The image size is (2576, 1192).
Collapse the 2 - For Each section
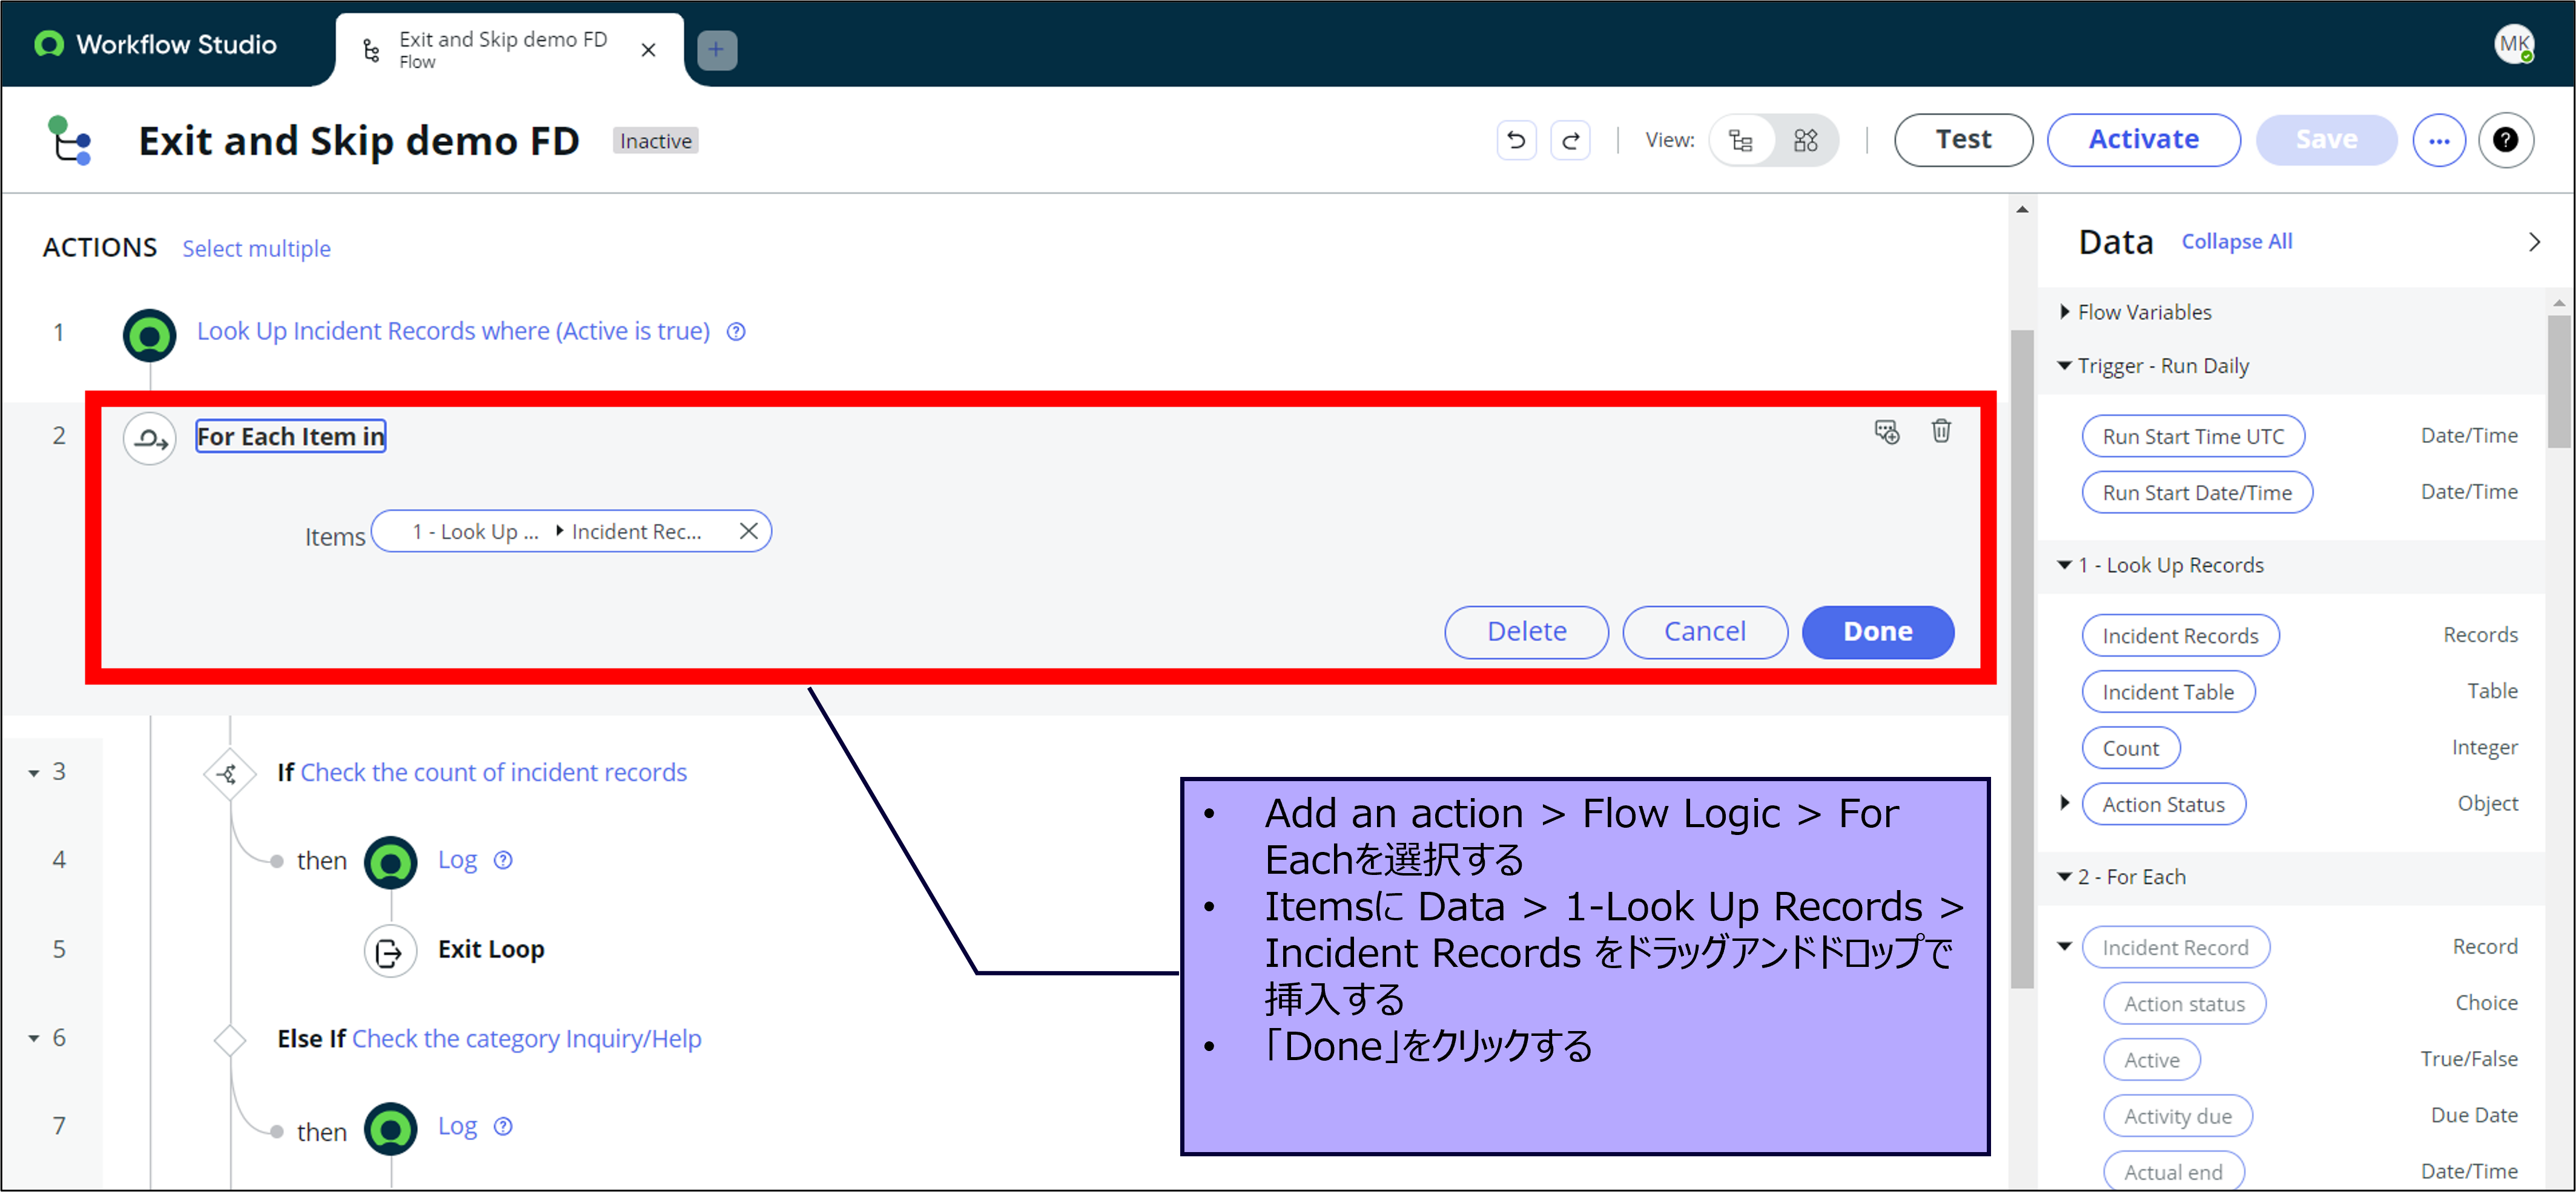(x=2064, y=876)
